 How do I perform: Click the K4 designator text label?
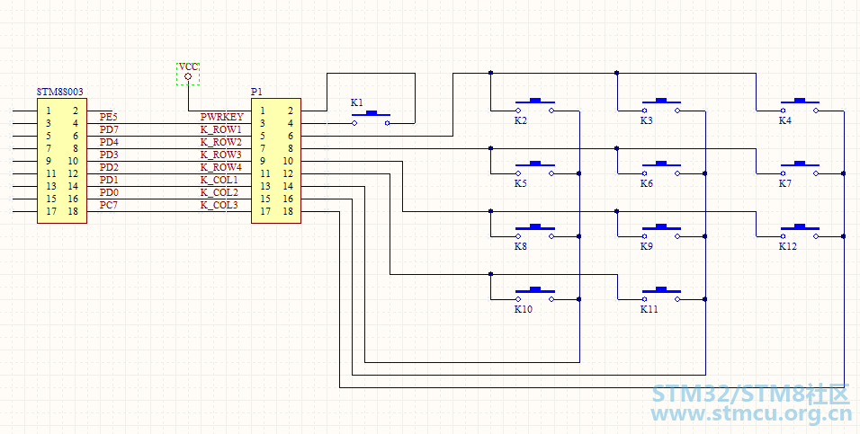pyautogui.click(x=785, y=120)
